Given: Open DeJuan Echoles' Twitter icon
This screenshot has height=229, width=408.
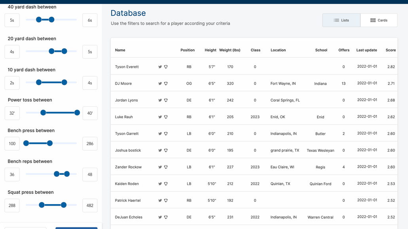Looking at the screenshot, I should coord(160,217).
